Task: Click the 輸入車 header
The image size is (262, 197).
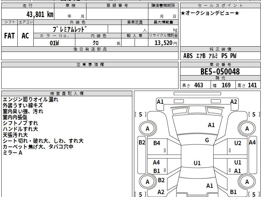Action: coord(135,36)
